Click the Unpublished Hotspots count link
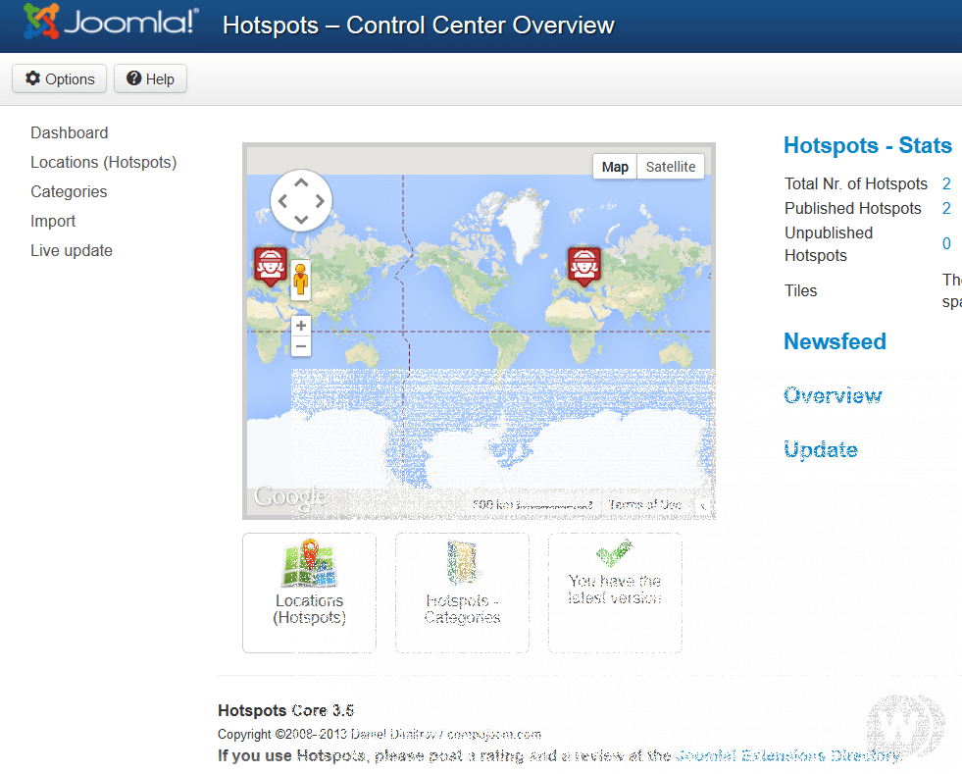Viewport: 962px width, 774px height. point(946,244)
